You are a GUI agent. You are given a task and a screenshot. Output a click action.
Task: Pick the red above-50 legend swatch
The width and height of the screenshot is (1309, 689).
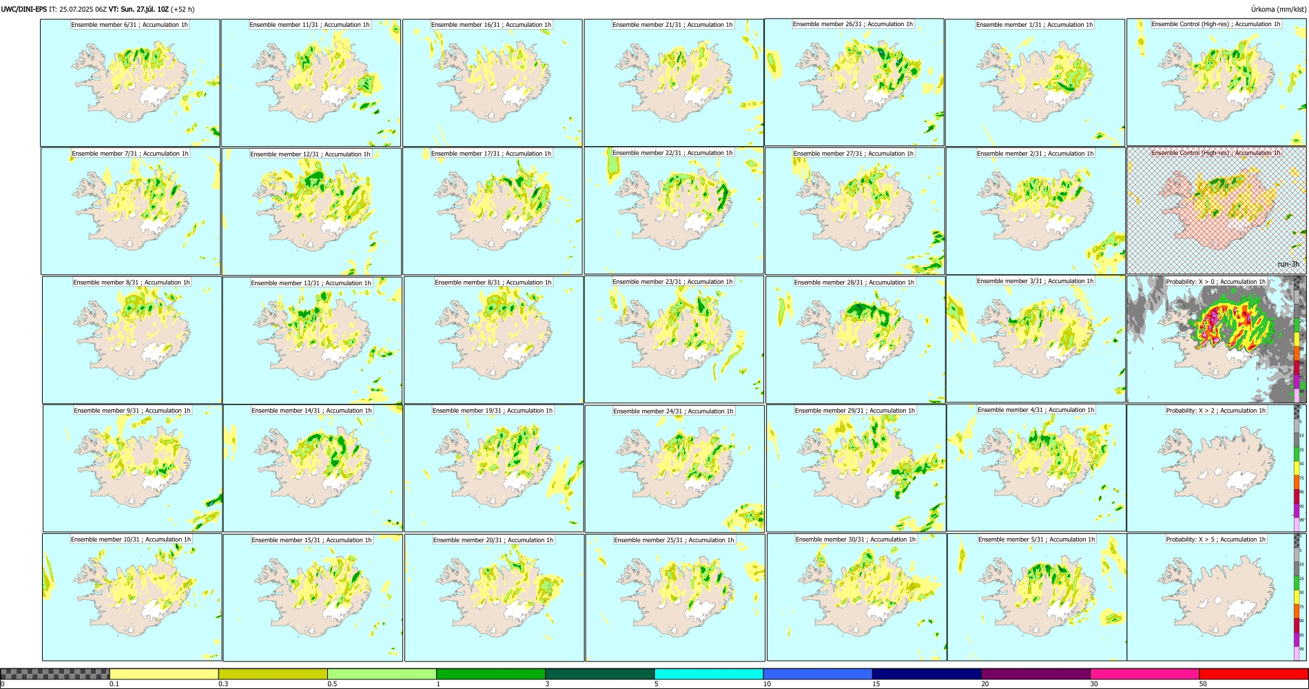coord(1253,674)
